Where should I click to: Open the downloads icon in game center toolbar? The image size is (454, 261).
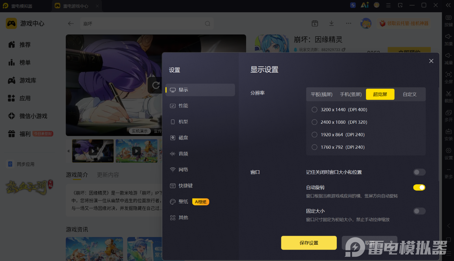pos(332,23)
